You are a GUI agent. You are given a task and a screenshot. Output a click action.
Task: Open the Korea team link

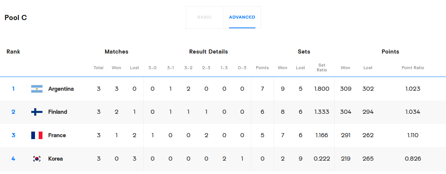click(x=55, y=159)
